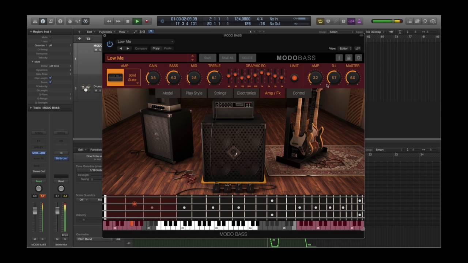Add a new track with plus button
Viewport: 468px width, 263px height.
[x=79, y=39]
